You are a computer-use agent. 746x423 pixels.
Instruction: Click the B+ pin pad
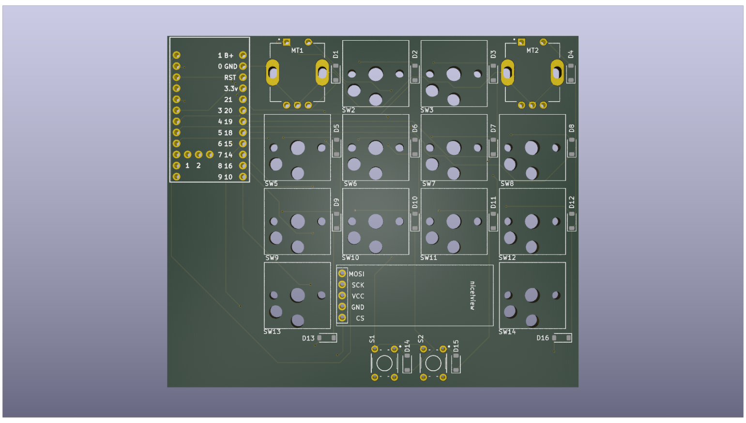[x=243, y=55]
